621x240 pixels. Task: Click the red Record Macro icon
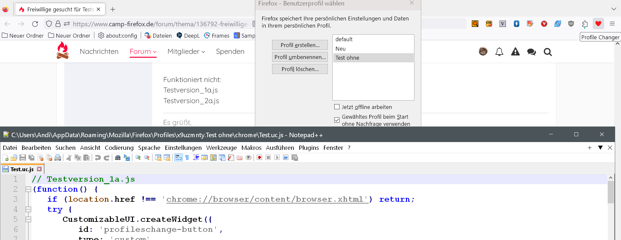click(259, 158)
